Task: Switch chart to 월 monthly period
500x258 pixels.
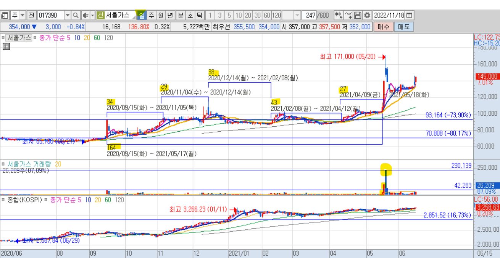Action: [x=161, y=15]
